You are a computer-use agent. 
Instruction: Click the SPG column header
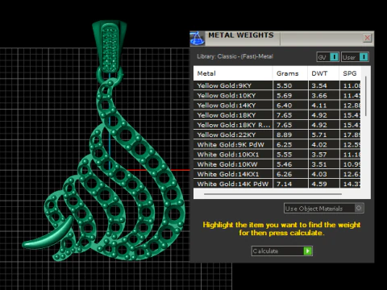point(350,73)
